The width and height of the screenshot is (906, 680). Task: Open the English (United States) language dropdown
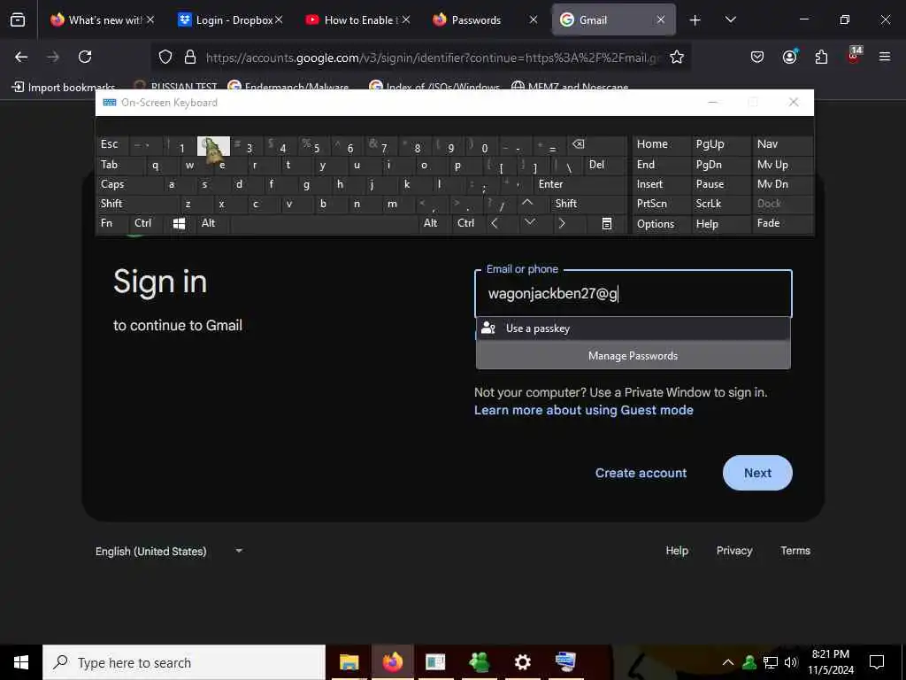[169, 551]
